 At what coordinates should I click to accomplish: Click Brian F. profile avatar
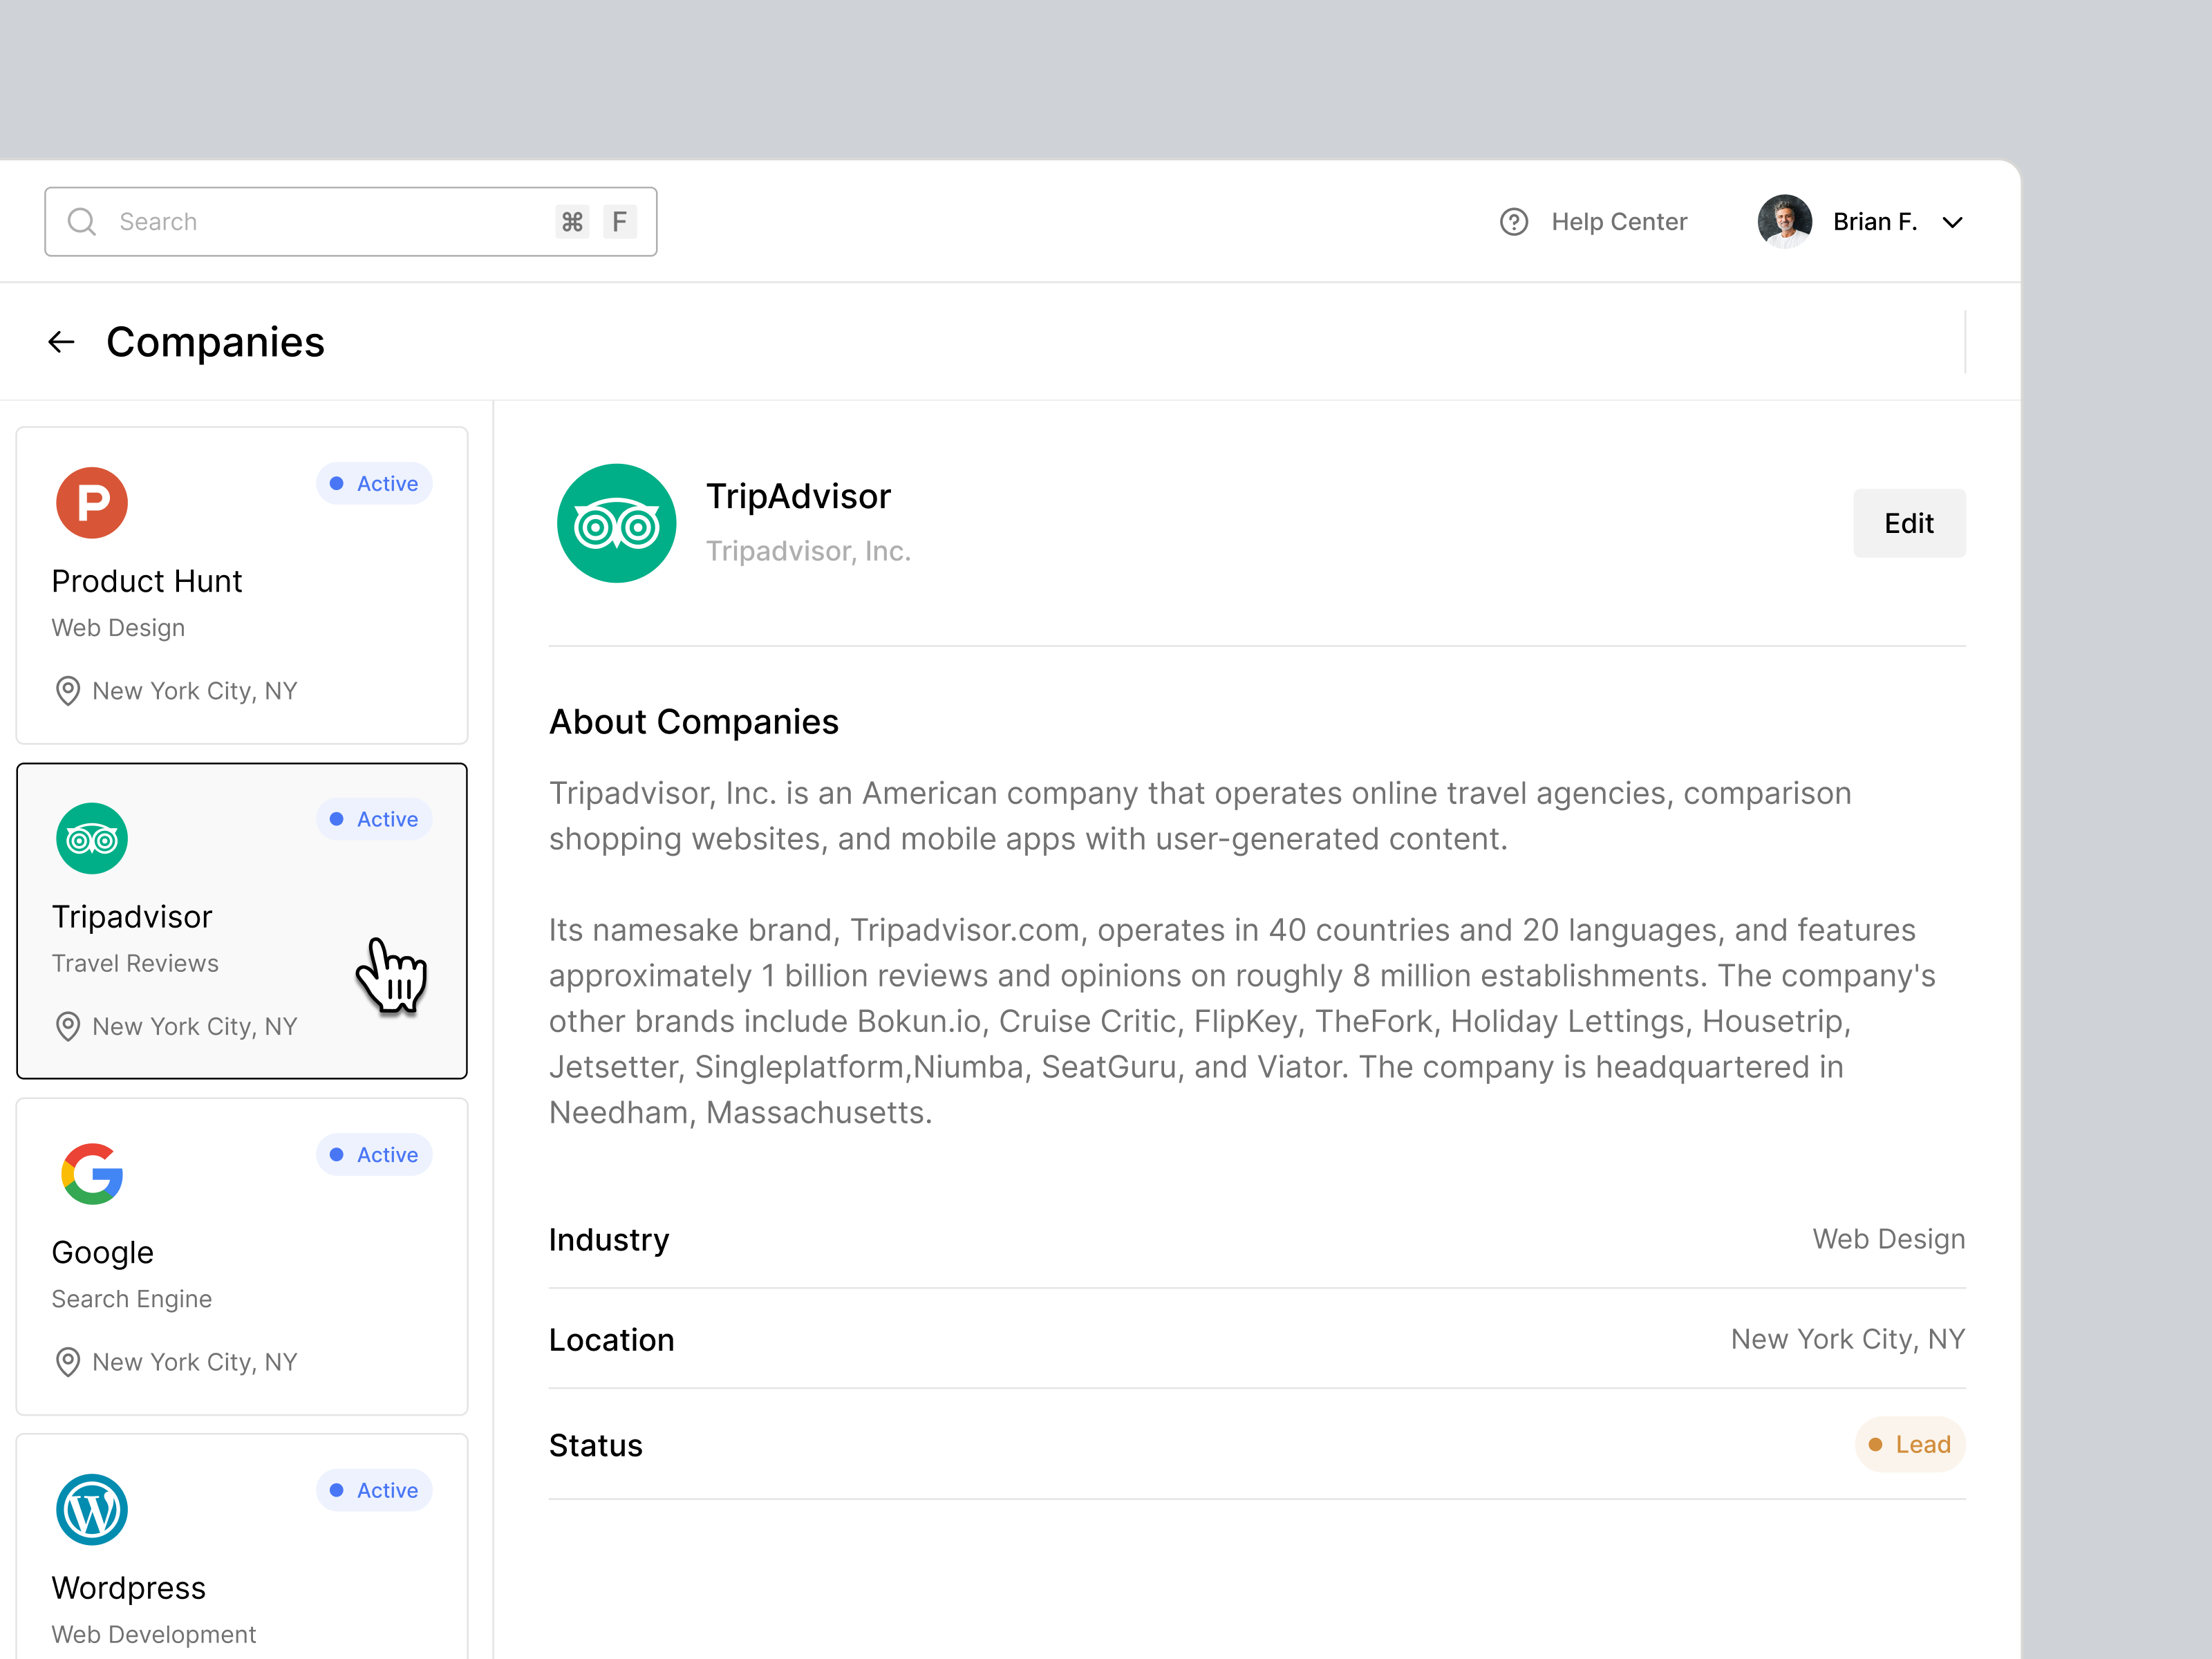point(1784,222)
